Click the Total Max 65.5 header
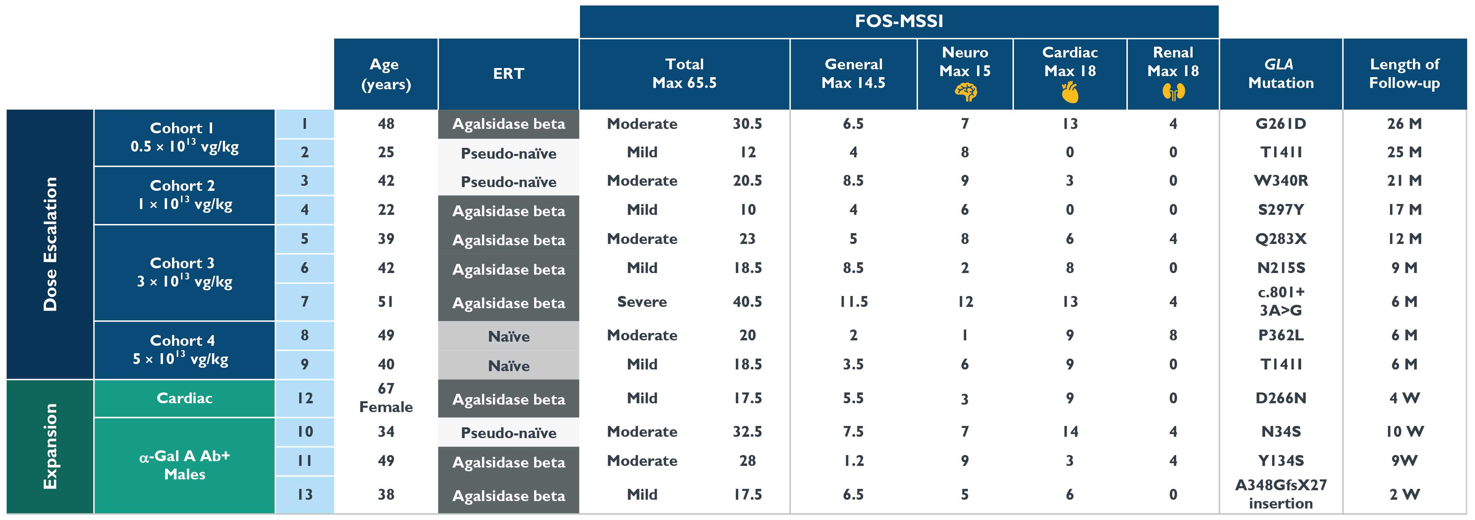 (684, 74)
